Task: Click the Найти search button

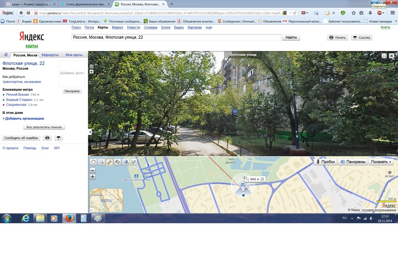Action: pos(291,37)
